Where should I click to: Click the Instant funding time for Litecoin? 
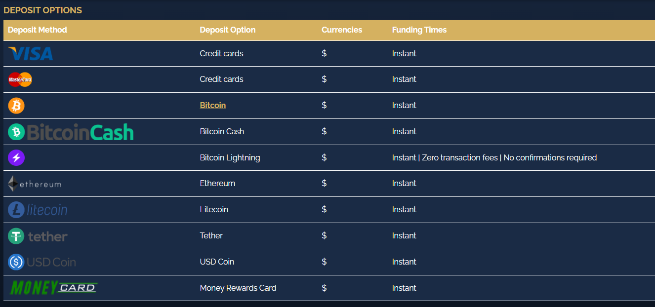(x=404, y=209)
